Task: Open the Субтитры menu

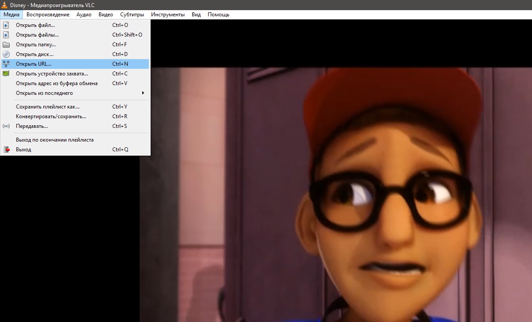Action: 132,15
